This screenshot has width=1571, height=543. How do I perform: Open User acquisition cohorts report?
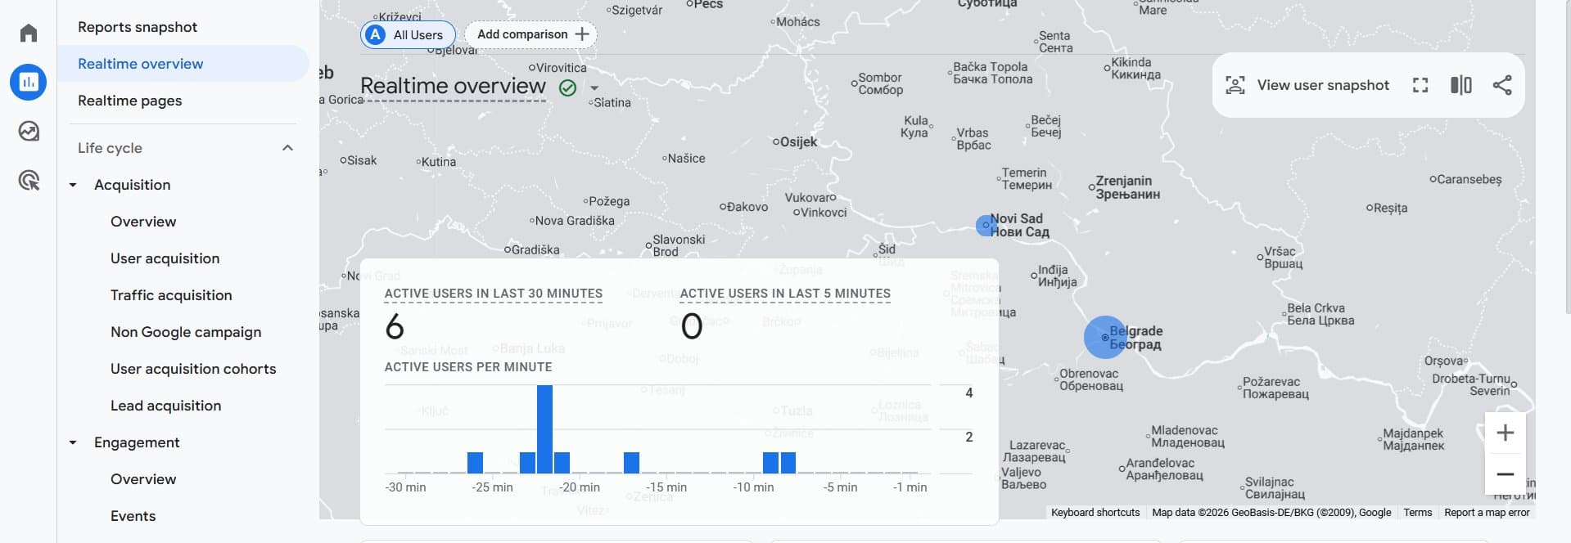point(193,369)
